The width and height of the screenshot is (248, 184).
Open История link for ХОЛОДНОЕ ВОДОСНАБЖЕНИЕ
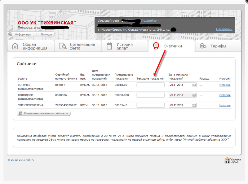tap(225, 95)
